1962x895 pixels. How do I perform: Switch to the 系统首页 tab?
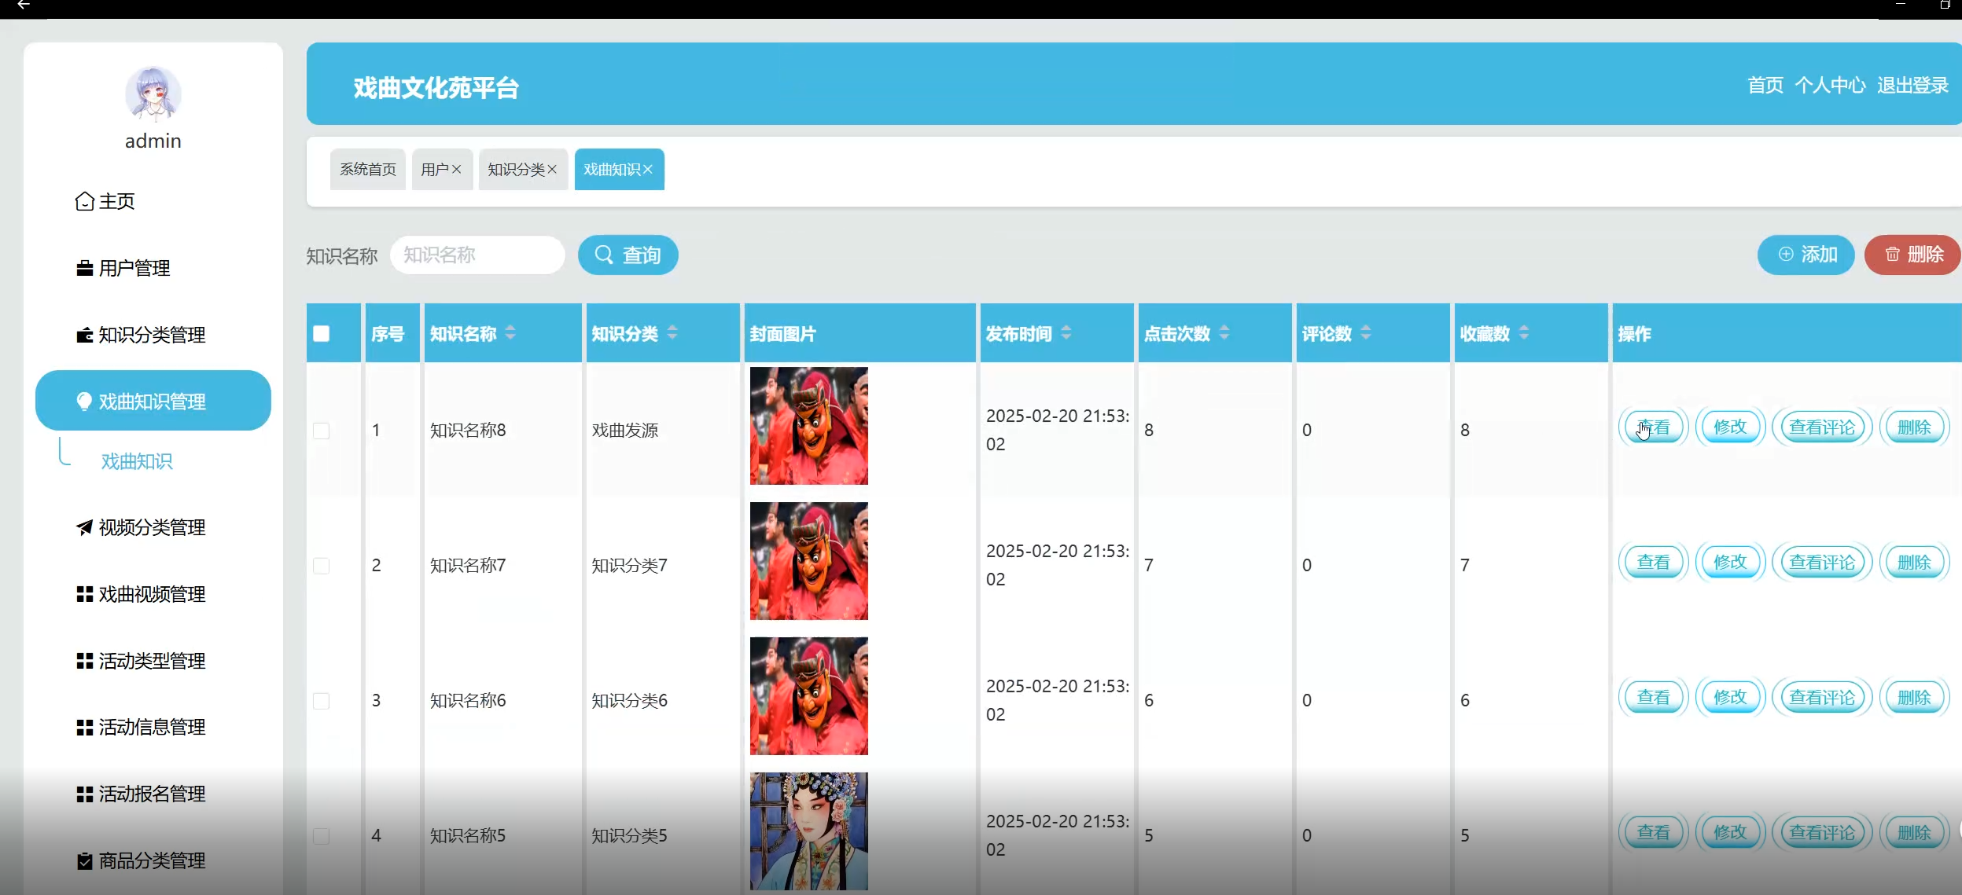pyautogui.click(x=367, y=170)
